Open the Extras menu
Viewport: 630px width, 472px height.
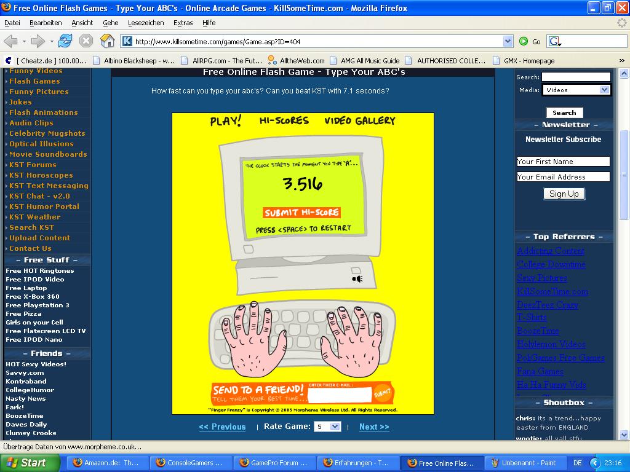click(183, 23)
